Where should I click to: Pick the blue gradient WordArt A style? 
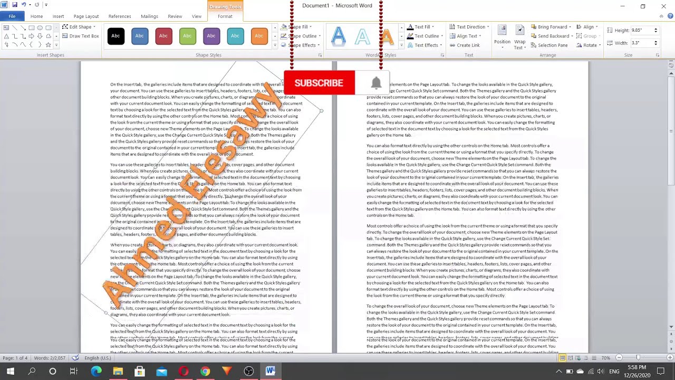click(x=339, y=36)
